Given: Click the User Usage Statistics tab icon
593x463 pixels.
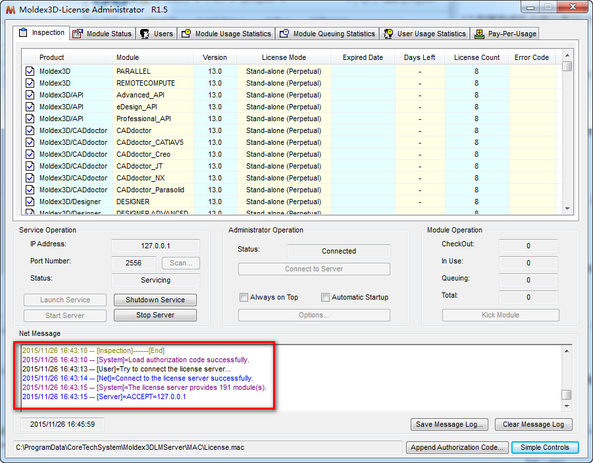Looking at the screenshot, I should (x=388, y=34).
